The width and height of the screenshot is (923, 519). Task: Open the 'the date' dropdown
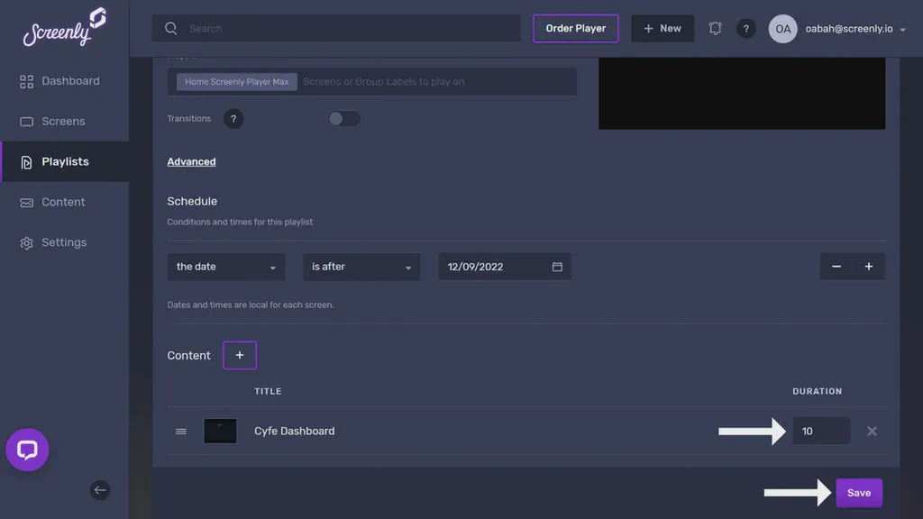(x=225, y=266)
